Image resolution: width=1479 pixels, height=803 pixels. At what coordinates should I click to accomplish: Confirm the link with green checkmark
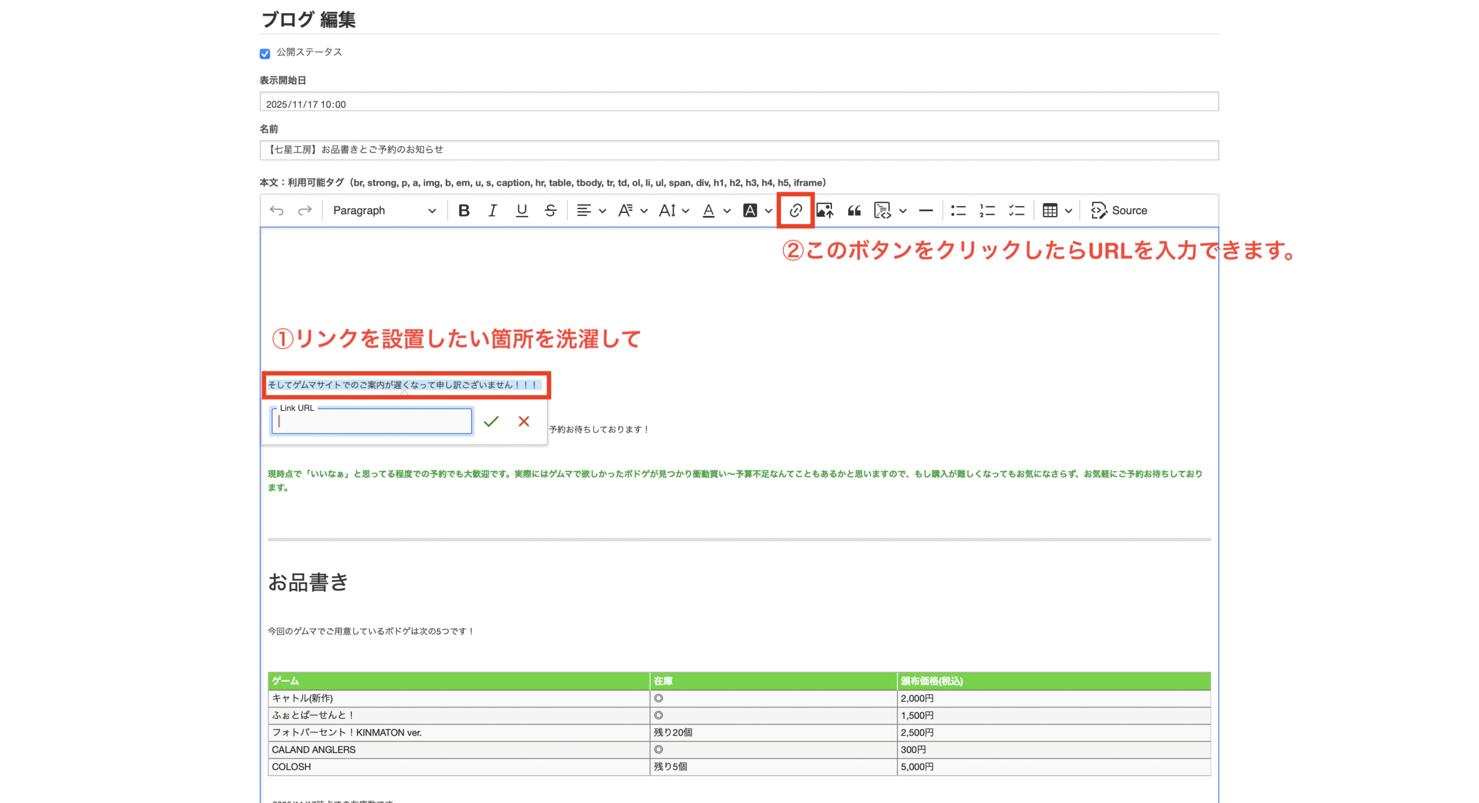pos(491,421)
